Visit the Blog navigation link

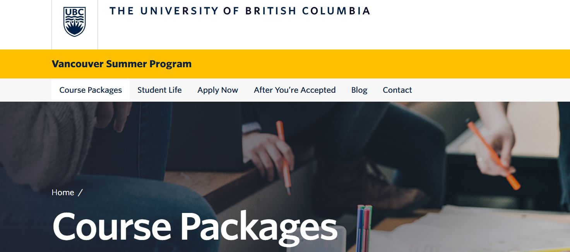click(359, 90)
